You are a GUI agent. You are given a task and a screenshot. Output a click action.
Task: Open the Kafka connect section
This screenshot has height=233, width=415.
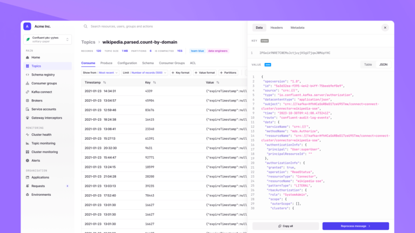point(42,92)
